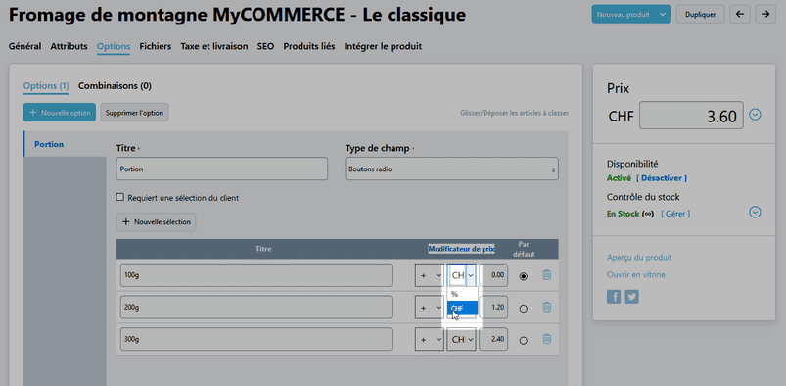The height and width of the screenshot is (386, 786).
Task: Focus the option Titre field Portion
Action: point(221,169)
